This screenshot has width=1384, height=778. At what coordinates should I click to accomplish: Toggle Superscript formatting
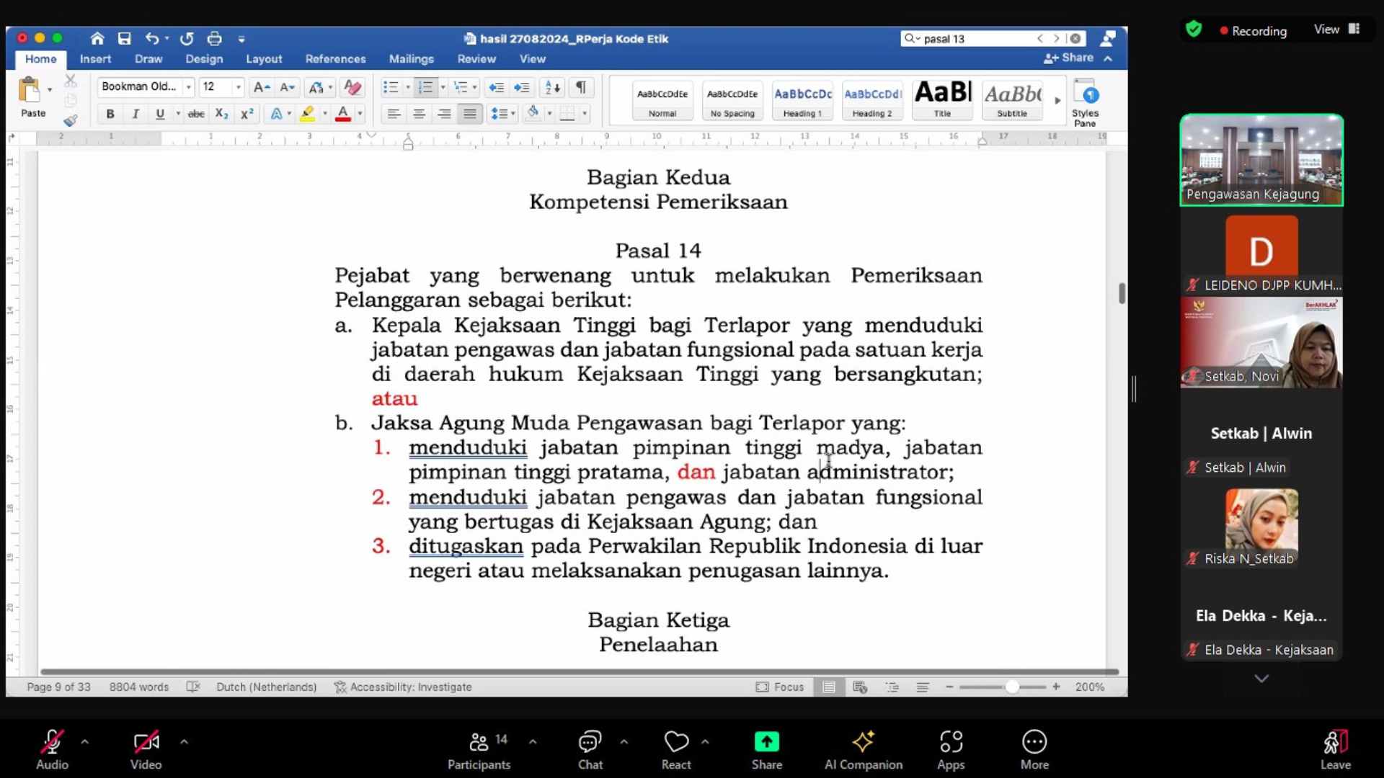247,114
